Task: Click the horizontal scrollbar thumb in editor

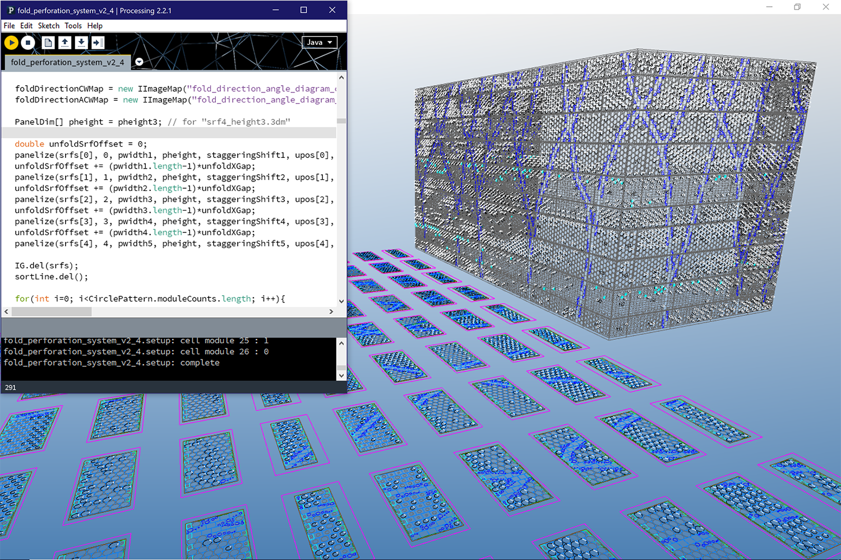Action: click(x=52, y=311)
